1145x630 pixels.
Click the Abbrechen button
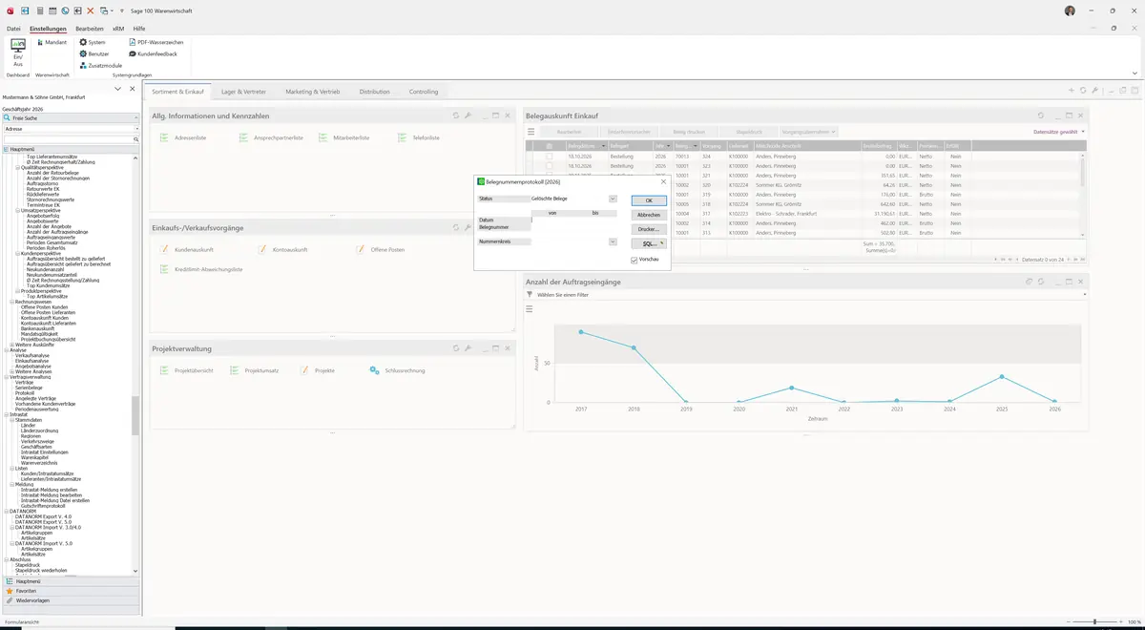pyautogui.click(x=649, y=215)
